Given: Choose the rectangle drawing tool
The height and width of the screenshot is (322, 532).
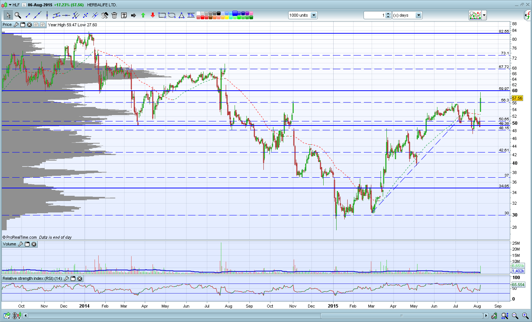Looking at the screenshot, I should (x=162, y=15).
